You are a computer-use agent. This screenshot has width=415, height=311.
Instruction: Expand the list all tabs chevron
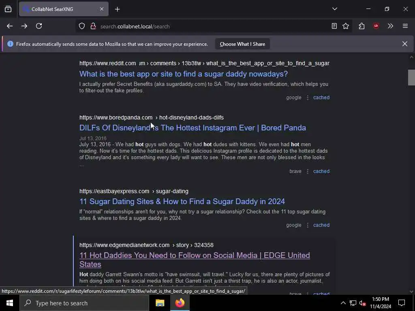334,9
